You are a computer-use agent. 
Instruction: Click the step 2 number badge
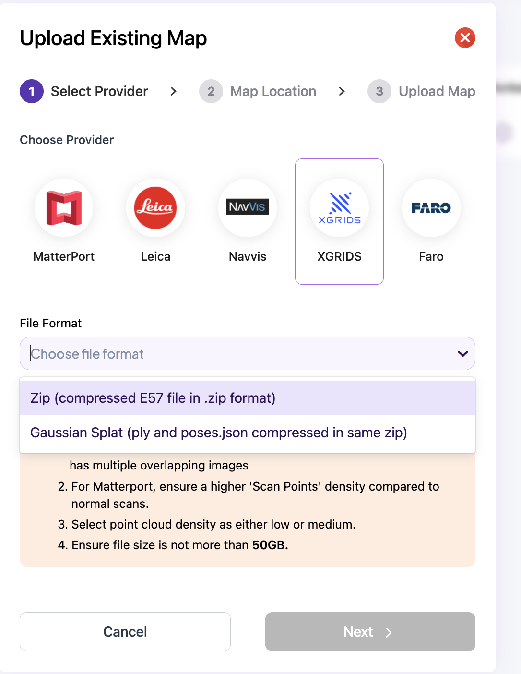point(211,91)
